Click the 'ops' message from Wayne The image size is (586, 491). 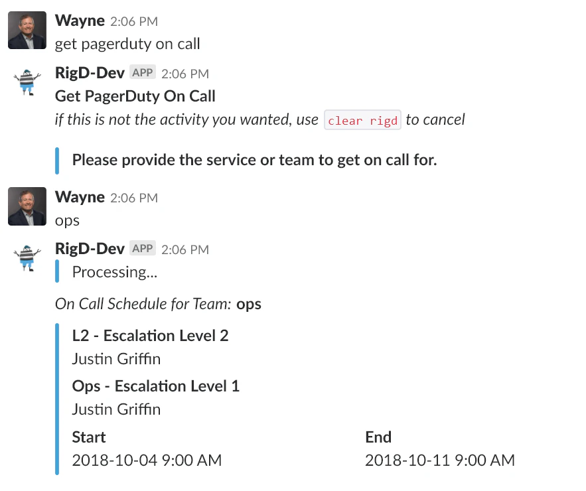[x=66, y=220]
